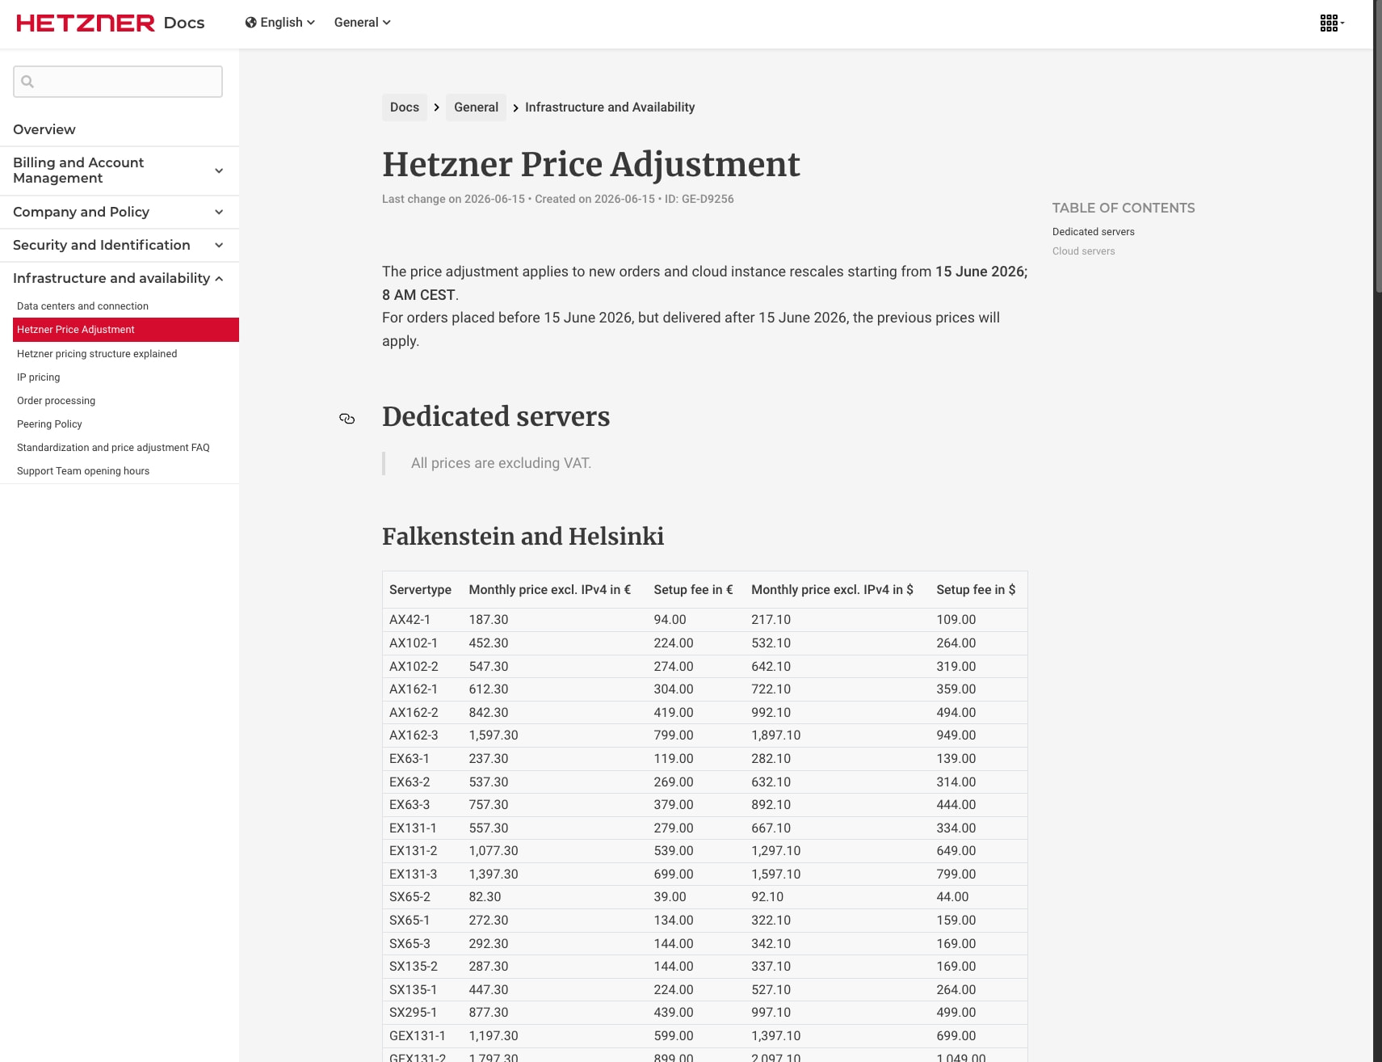Open the IP pricing page

[38, 377]
